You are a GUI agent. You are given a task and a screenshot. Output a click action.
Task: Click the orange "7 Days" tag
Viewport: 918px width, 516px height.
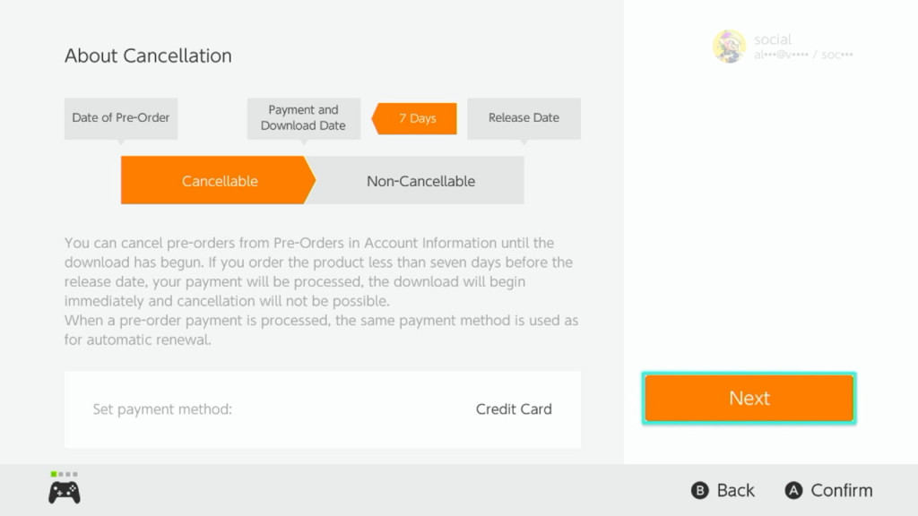tap(416, 118)
